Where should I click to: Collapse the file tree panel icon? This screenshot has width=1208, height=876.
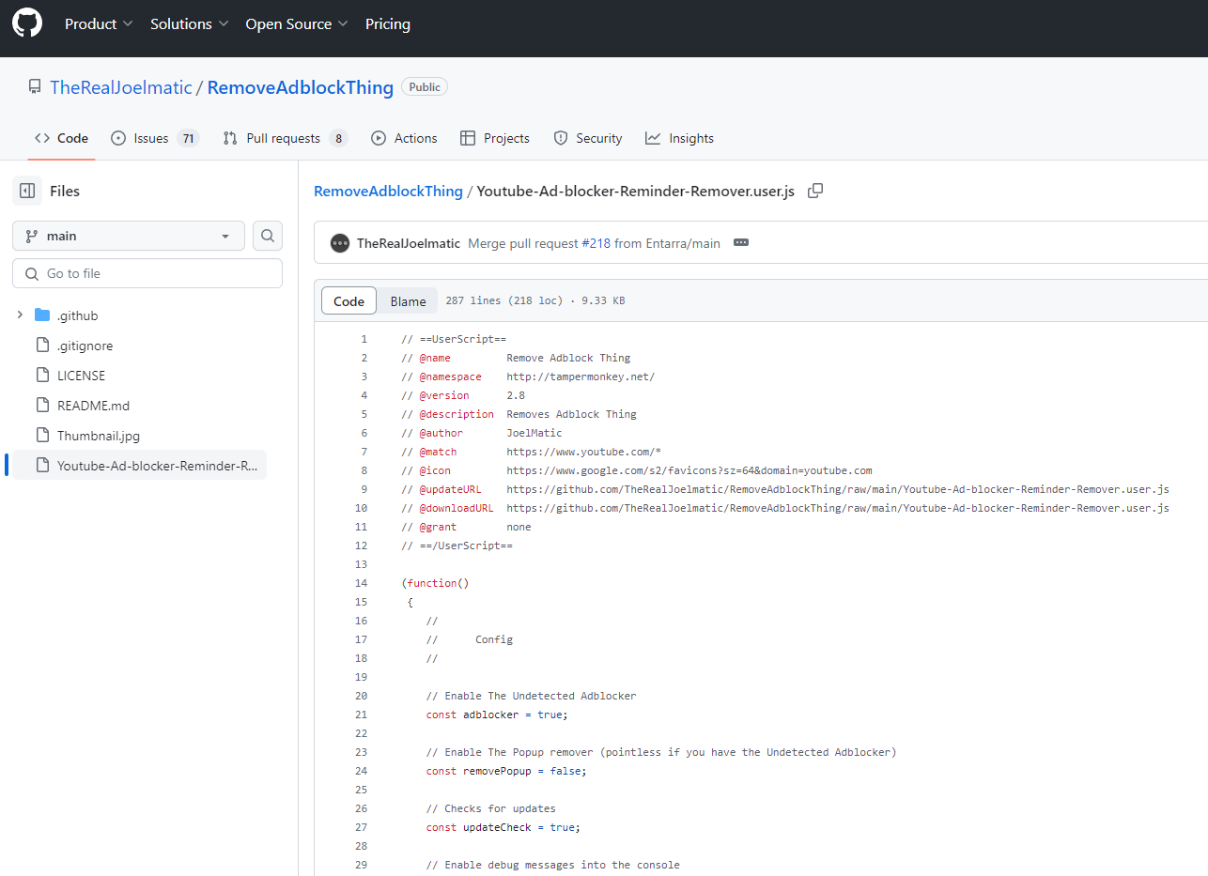click(x=27, y=191)
